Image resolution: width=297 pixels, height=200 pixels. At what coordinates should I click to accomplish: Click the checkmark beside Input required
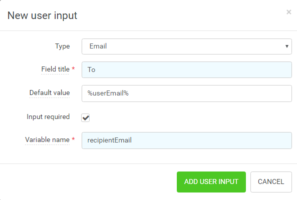tap(86, 118)
